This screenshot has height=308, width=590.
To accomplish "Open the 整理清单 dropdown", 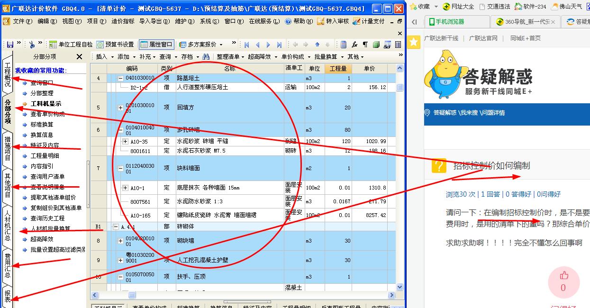I will [x=231, y=57].
